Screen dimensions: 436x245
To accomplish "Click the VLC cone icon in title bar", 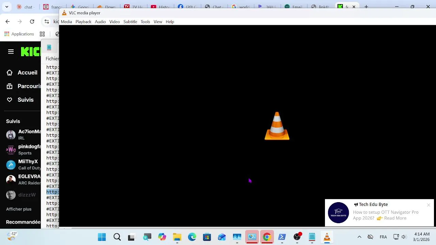I will point(64,13).
